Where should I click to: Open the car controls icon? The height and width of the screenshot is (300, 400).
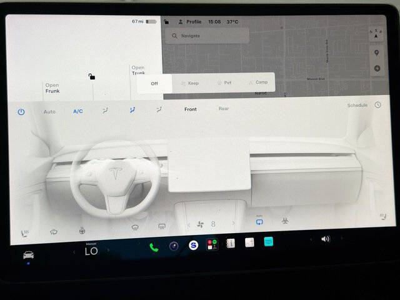pos(28,255)
